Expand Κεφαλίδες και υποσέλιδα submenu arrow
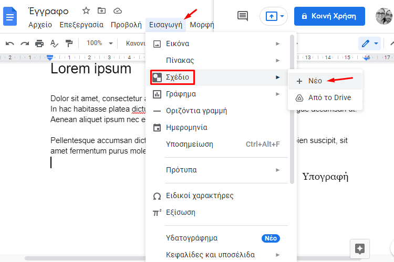Viewport: 394px width, 262px height. (278, 255)
